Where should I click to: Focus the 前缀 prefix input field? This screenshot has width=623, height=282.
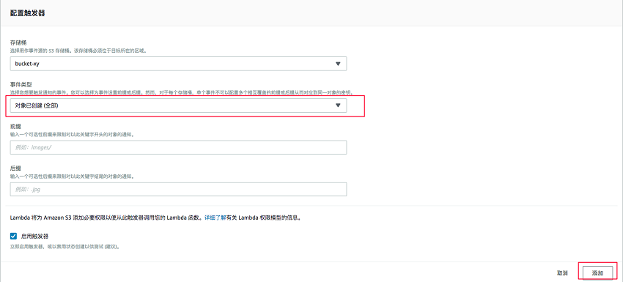click(178, 147)
